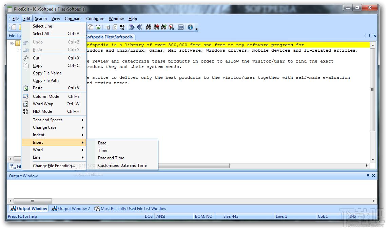Select Copy File Path menu entry

point(54,81)
